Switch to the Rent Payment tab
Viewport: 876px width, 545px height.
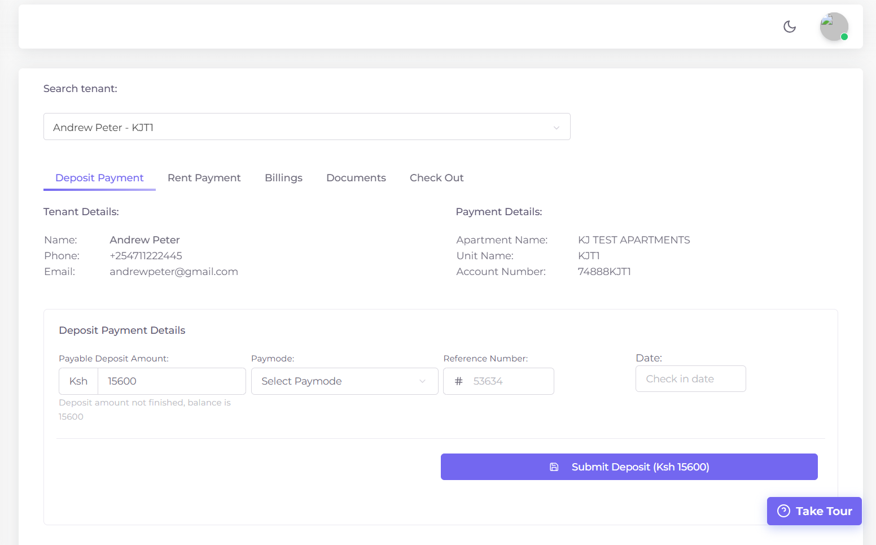pyautogui.click(x=204, y=177)
